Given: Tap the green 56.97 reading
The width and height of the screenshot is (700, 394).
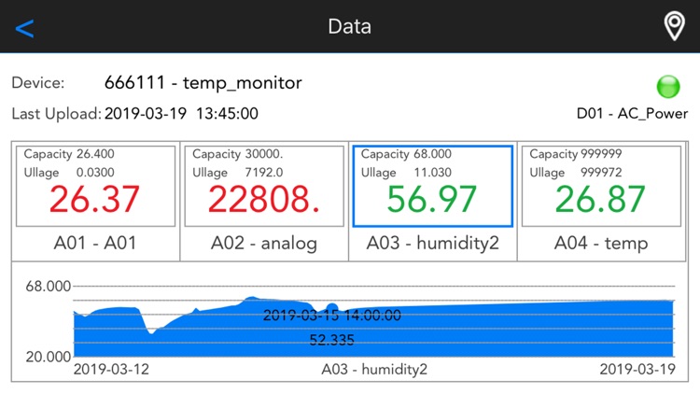Looking at the screenshot, I should (431, 199).
